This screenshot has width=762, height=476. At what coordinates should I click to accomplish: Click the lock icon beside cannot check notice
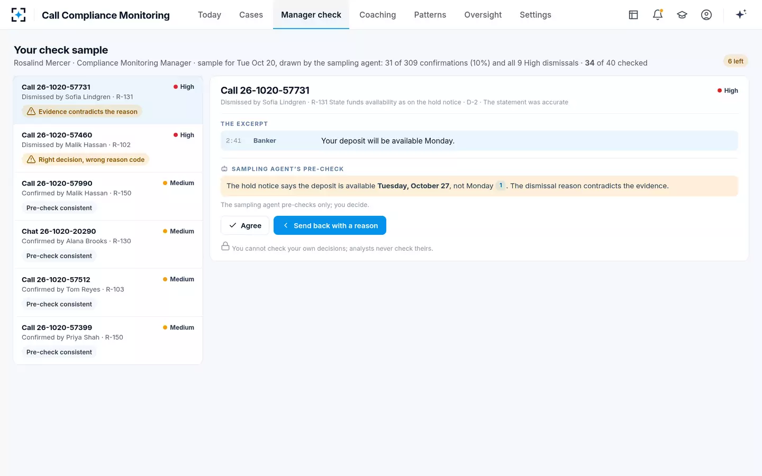coord(225,246)
